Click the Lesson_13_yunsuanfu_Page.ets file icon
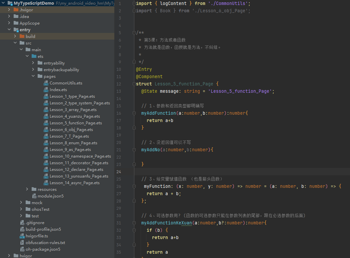 coord(46,176)
